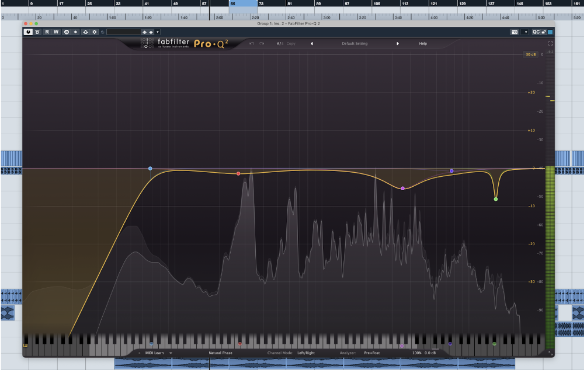Click the snapshot camera icon
The width and height of the screenshot is (587, 370).
tap(515, 32)
